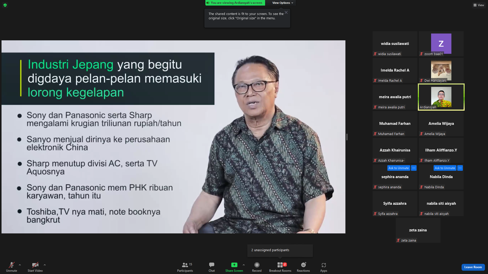Click slide bullet about Toshiba

[94, 216]
